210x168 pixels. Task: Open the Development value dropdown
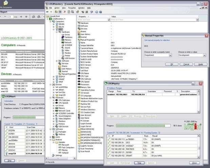point(204,55)
